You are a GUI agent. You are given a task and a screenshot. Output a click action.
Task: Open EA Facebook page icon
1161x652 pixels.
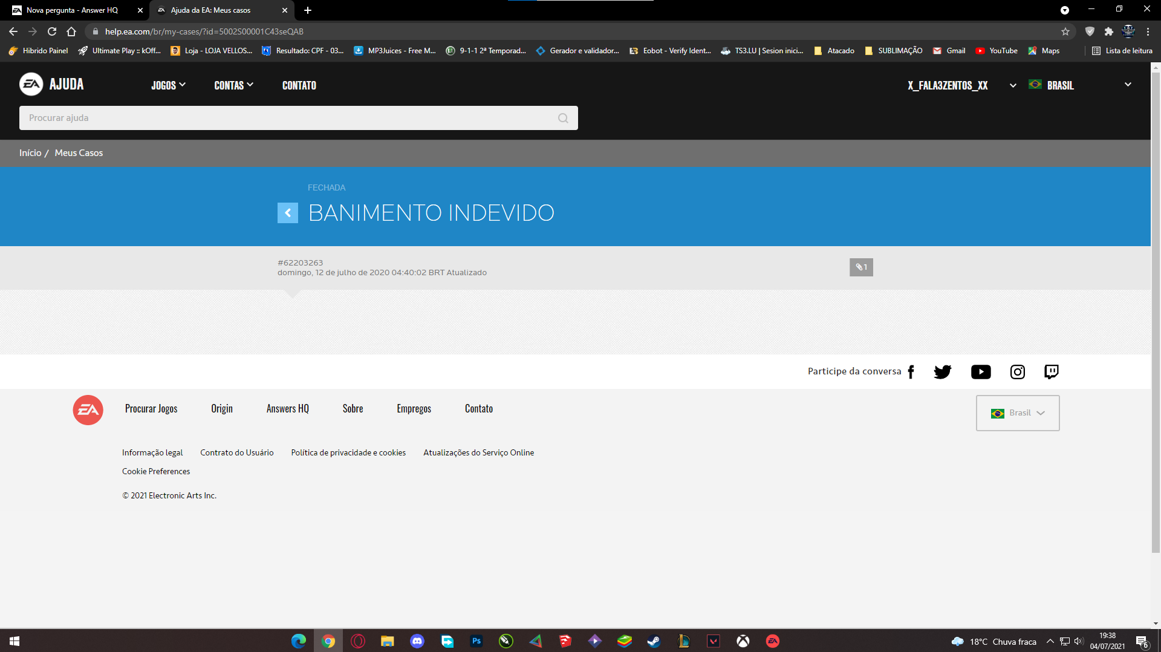(x=911, y=372)
